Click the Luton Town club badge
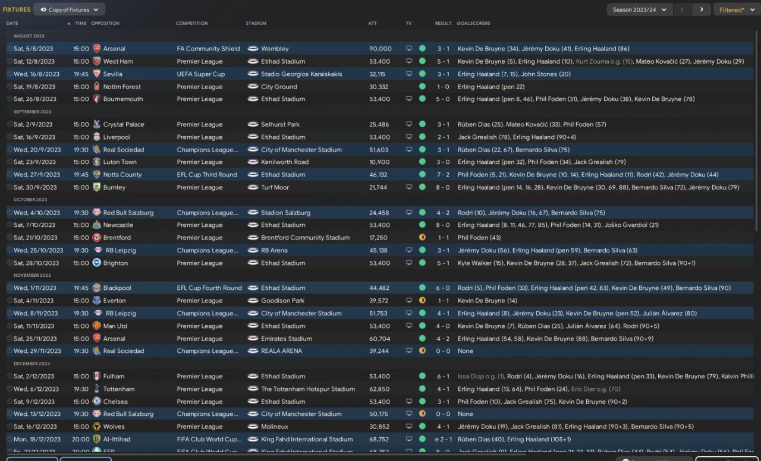This screenshot has width=761, height=461. pos(96,162)
